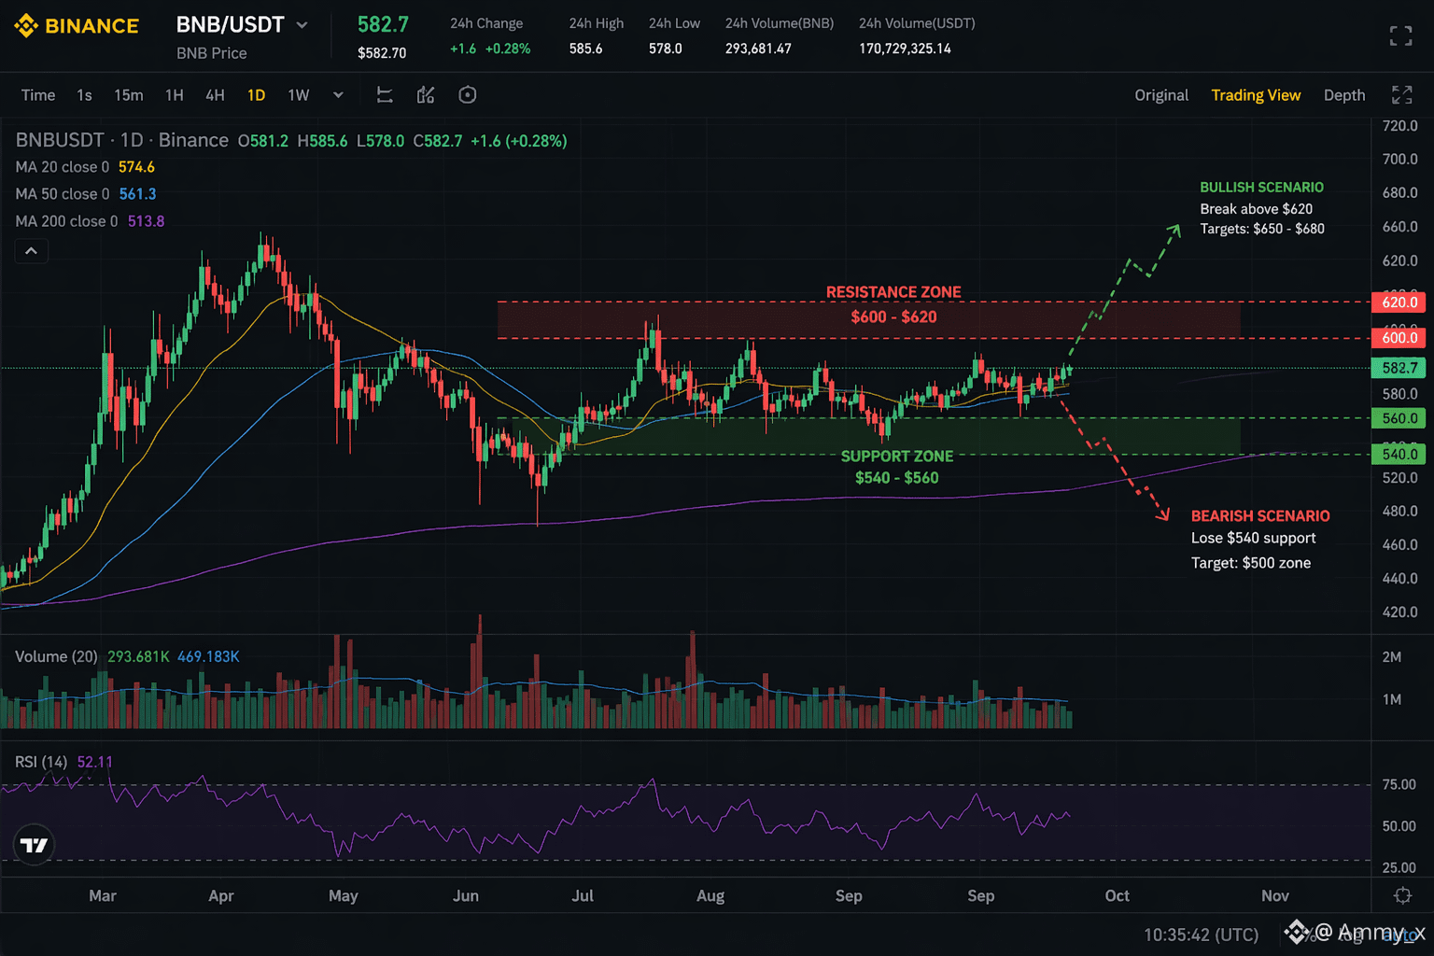This screenshot has width=1434, height=956.
Task: Expand the chart using arrows icon
Action: pyautogui.click(x=1402, y=95)
